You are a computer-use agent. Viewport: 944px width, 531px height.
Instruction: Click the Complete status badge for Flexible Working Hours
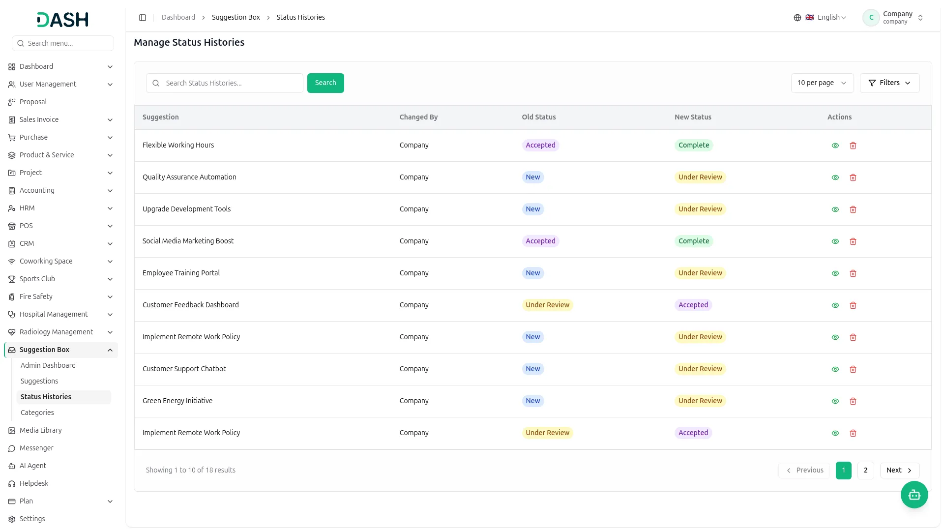point(694,145)
